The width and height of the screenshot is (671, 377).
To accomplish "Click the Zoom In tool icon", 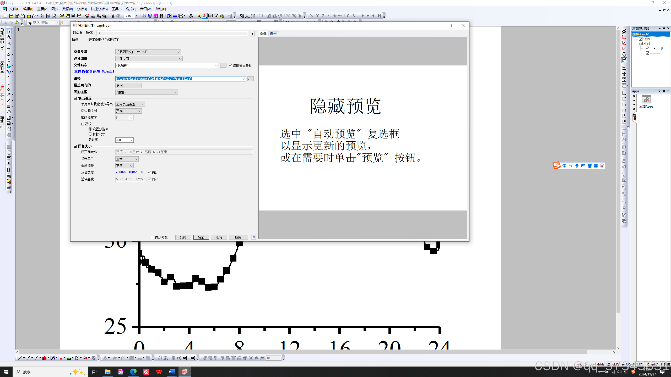I will point(9,37).
